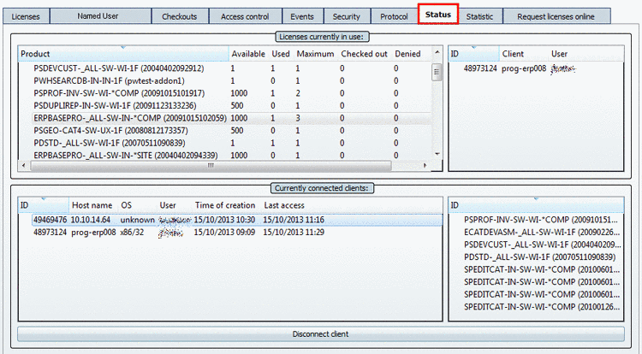Open Request licenses online tab

click(556, 16)
